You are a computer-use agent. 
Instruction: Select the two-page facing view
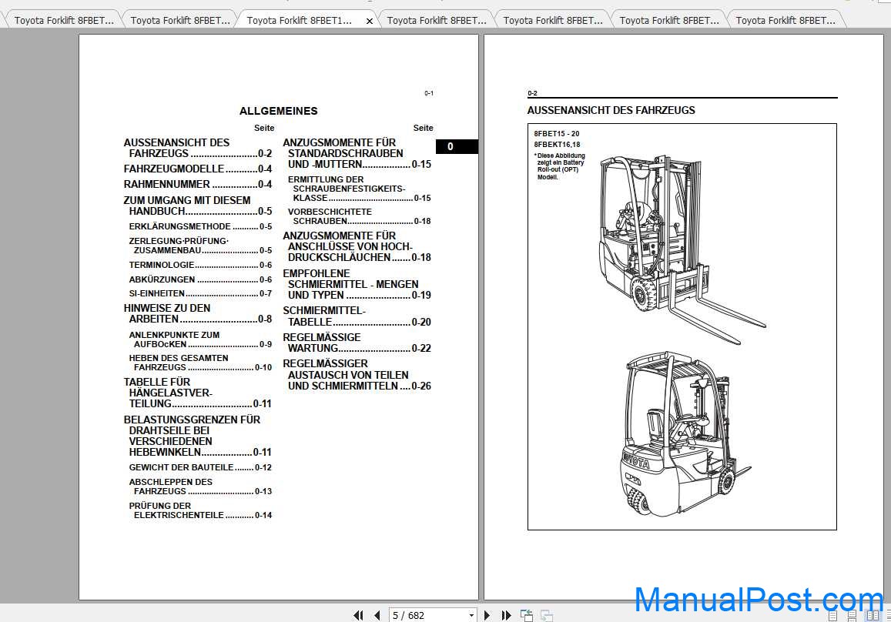(x=873, y=616)
